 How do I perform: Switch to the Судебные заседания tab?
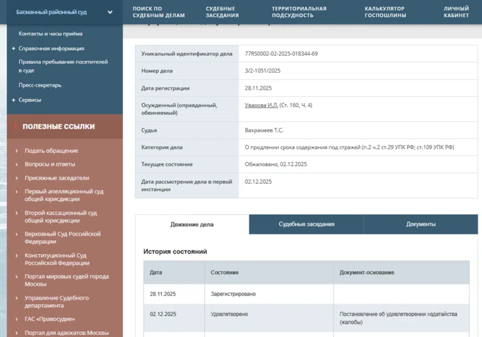(x=306, y=224)
